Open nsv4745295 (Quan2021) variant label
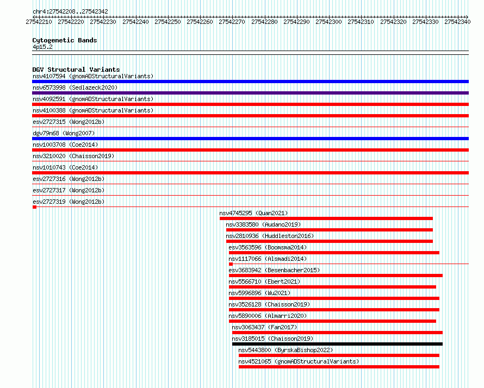 pyautogui.click(x=253, y=213)
